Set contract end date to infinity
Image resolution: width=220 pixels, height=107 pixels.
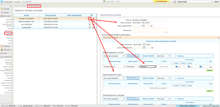pyautogui.click(x=152, y=26)
